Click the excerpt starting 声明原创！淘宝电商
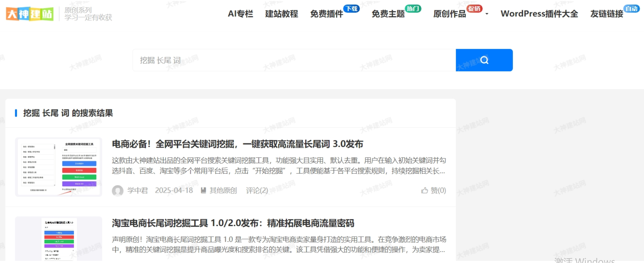The width and height of the screenshot is (644, 263). 279,245
